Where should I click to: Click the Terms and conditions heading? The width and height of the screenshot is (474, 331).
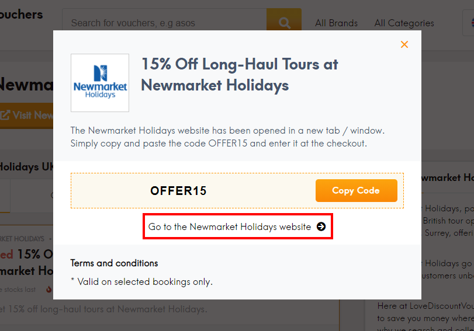coord(114,263)
